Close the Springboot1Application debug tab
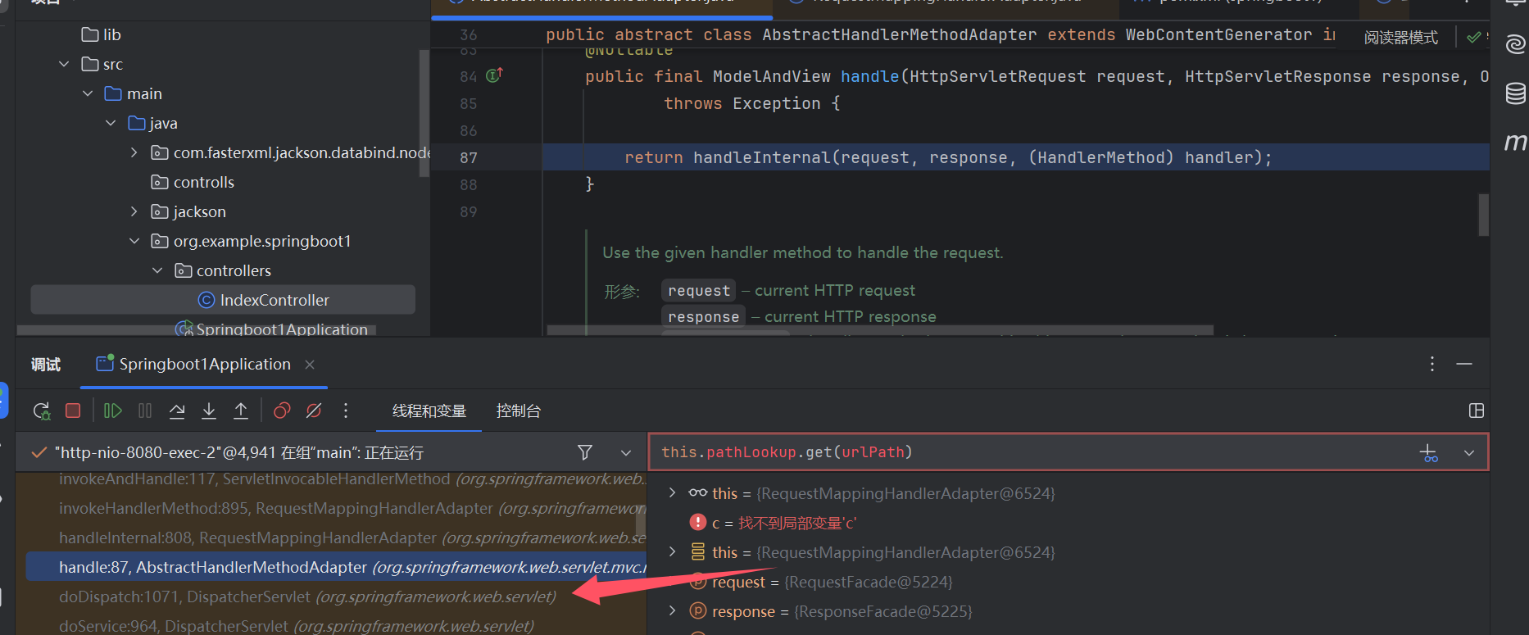 click(x=310, y=365)
